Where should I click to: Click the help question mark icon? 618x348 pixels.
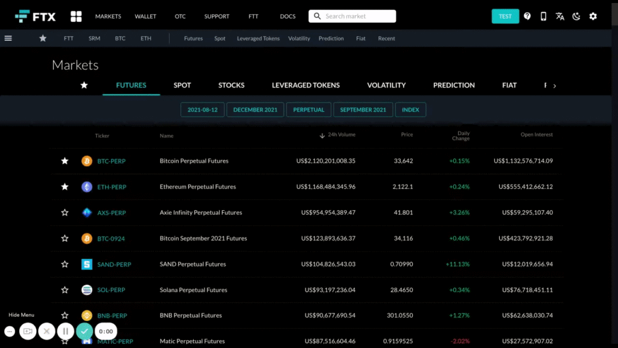(x=527, y=16)
